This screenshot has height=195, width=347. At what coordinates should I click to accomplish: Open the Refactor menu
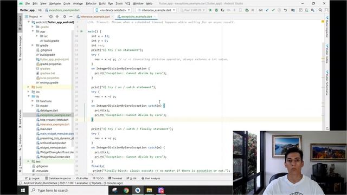[x=91, y=4]
